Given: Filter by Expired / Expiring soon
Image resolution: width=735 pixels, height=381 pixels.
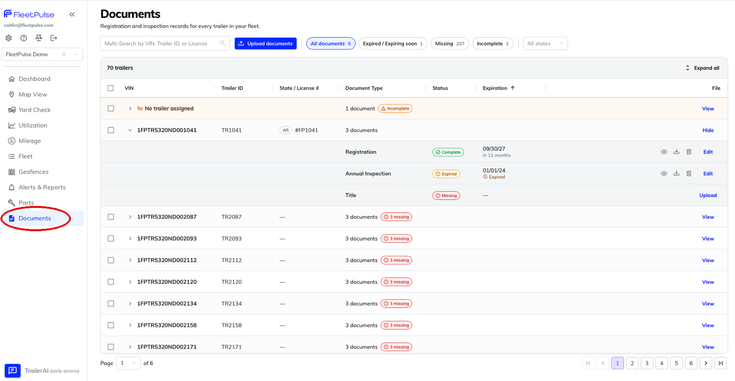Looking at the screenshot, I should 393,44.
